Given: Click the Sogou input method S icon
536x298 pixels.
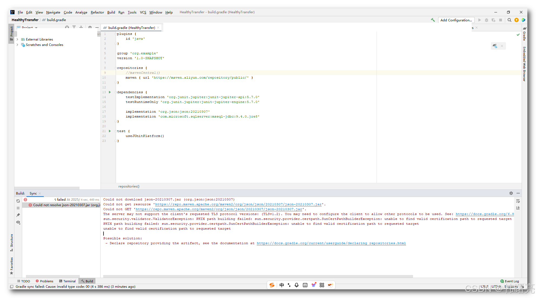Looking at the screenshot, I should [272, 285].
